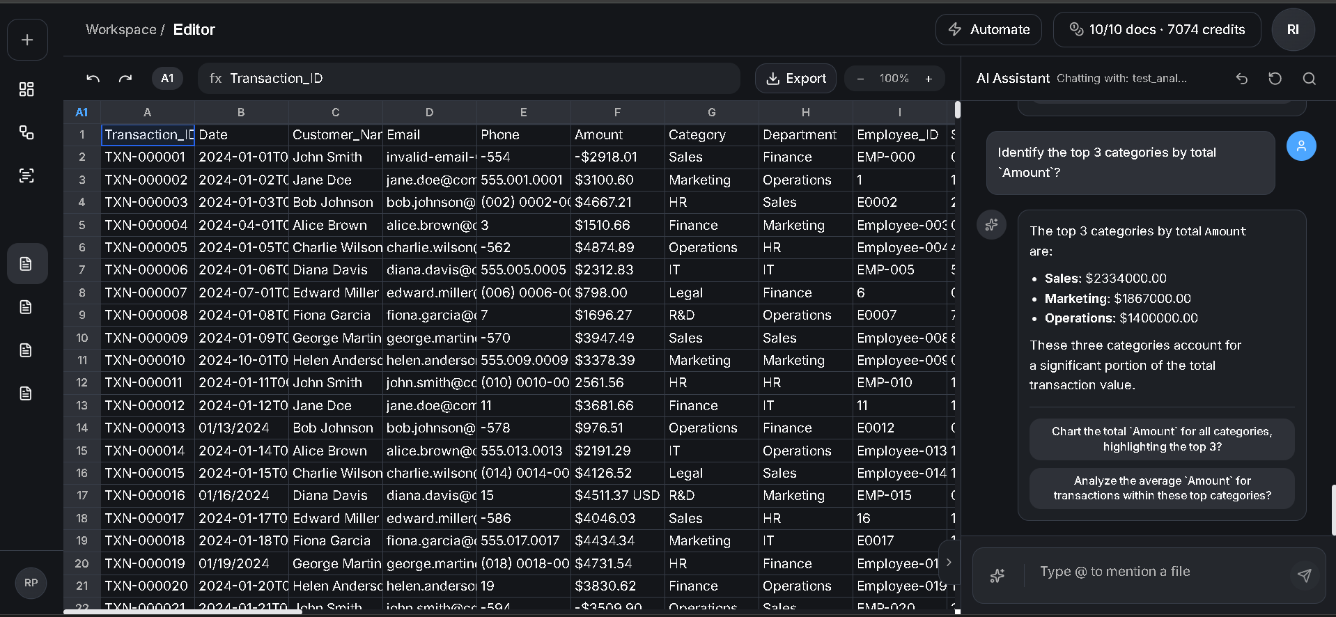This screenshot has width=1336, height=617.
Task: Zoom out with the minus button
Action: coord(860,79)
